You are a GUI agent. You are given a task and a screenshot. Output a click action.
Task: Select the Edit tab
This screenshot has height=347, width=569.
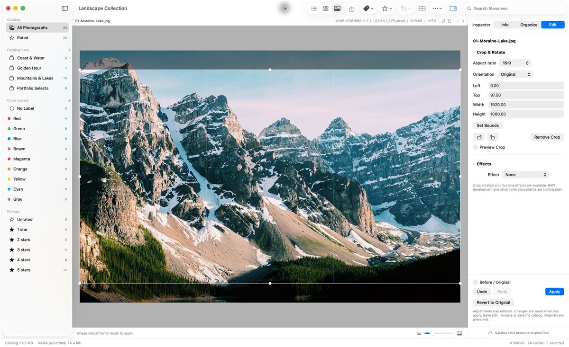click(x=553, y=25)
